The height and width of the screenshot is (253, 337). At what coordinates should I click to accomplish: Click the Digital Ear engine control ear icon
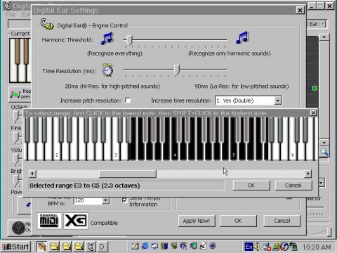click(47, 24)
